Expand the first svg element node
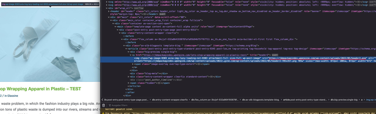Viewport: 376px width, 114px height. (x=107, y=2)
